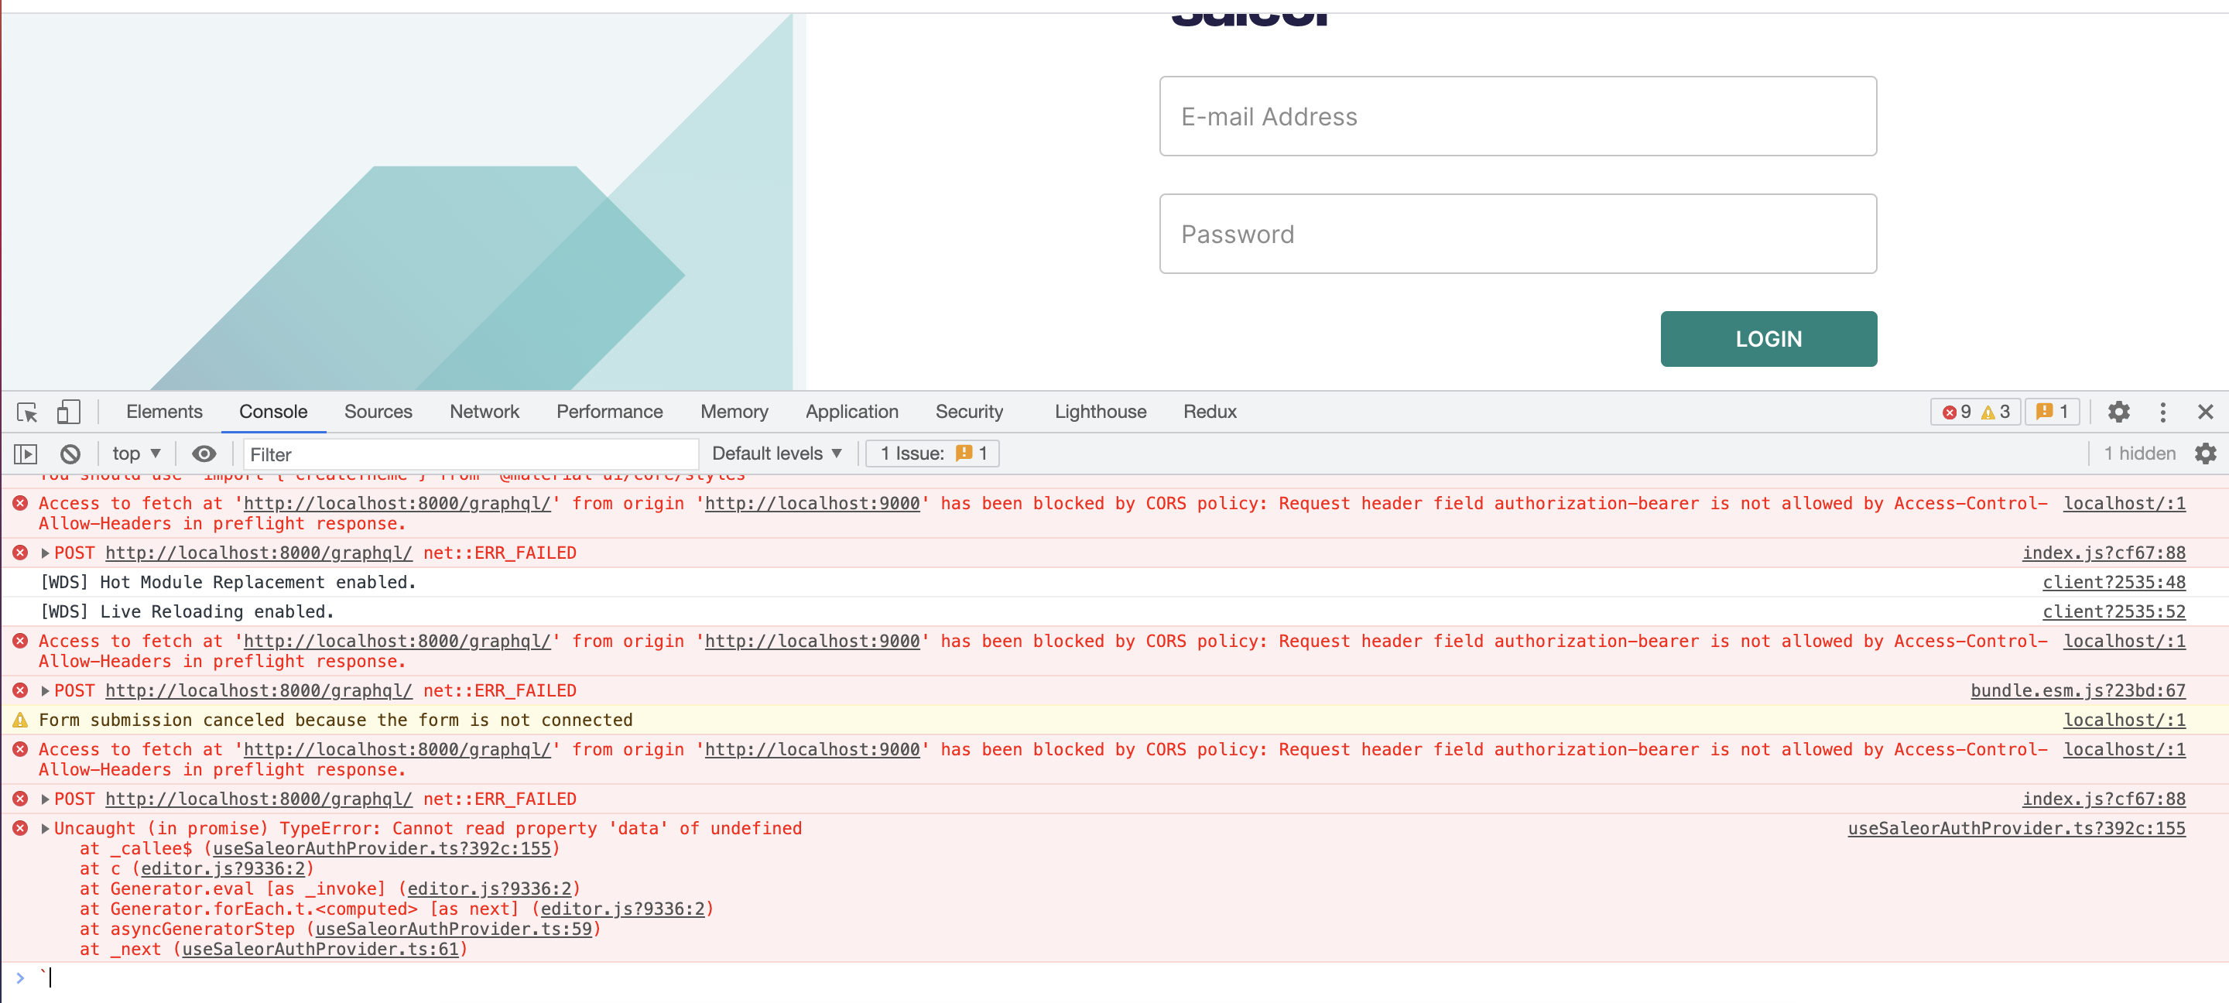Open the Redux tab
The image size is (2229, 1003).
tap(1209, 412)
